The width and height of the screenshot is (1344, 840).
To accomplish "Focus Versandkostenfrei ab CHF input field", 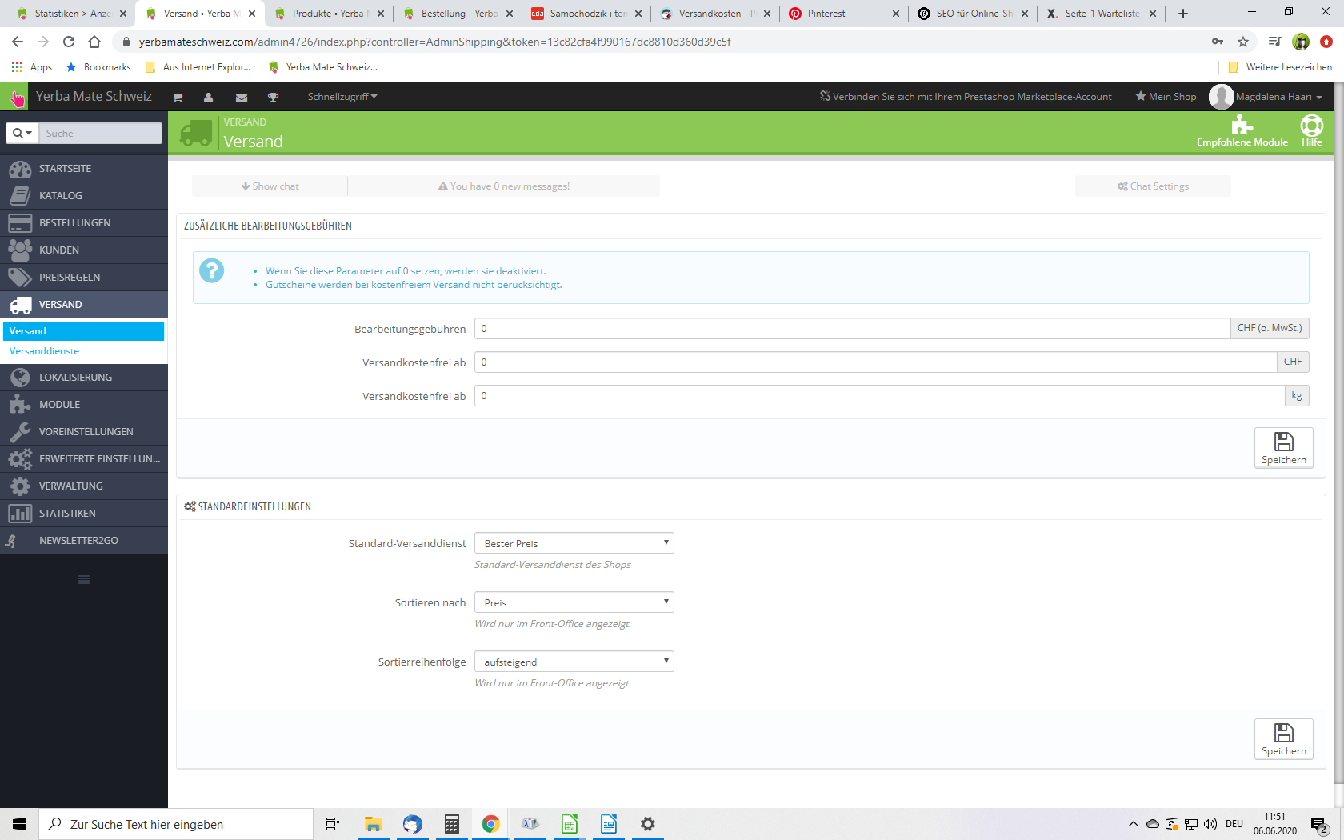I will (x=875, y=362).
